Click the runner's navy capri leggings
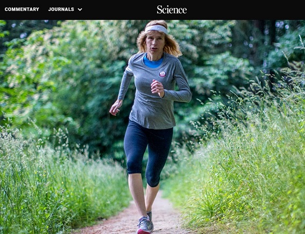 click(149, 151)
